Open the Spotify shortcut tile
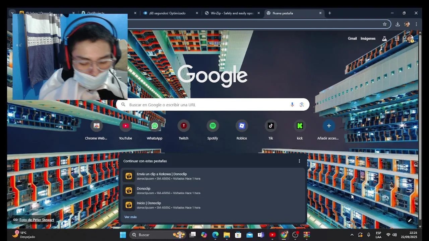The image size is (429, 241). [x=212, y=130]
